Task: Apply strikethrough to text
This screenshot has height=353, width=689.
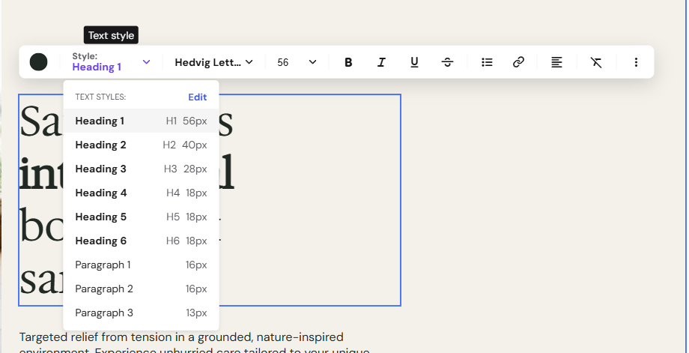Action: point(447,62)
